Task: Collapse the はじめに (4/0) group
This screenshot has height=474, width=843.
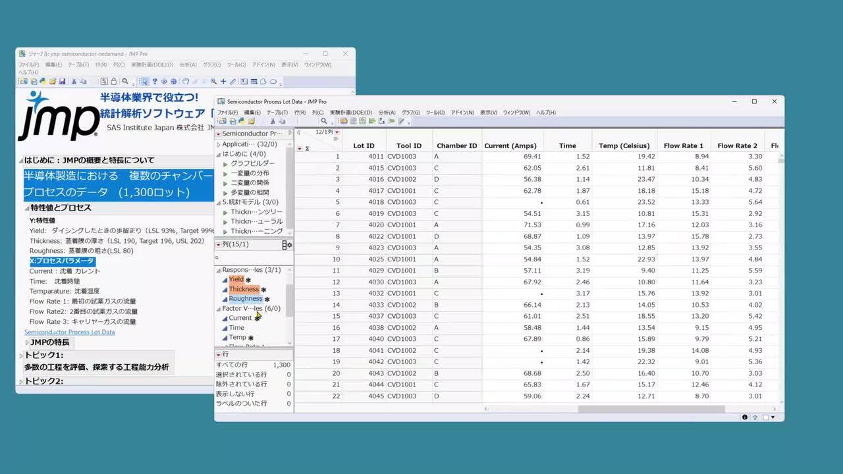Action: pos(218,154)
